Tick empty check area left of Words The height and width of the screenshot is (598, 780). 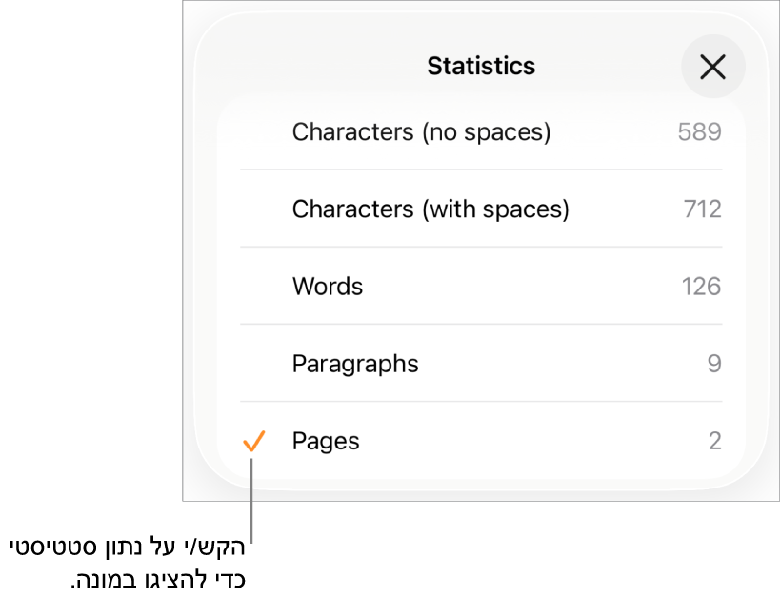(253, 287)
